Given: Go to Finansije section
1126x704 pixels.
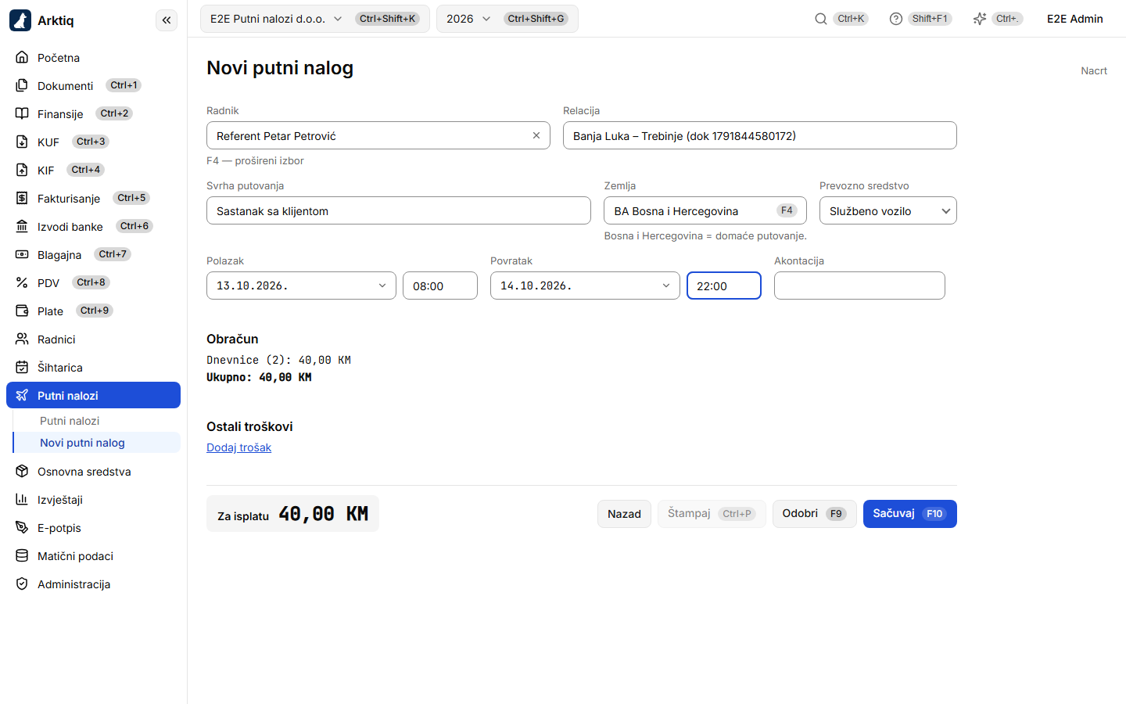Looking at the screenshot, I should tap(93, 114).
